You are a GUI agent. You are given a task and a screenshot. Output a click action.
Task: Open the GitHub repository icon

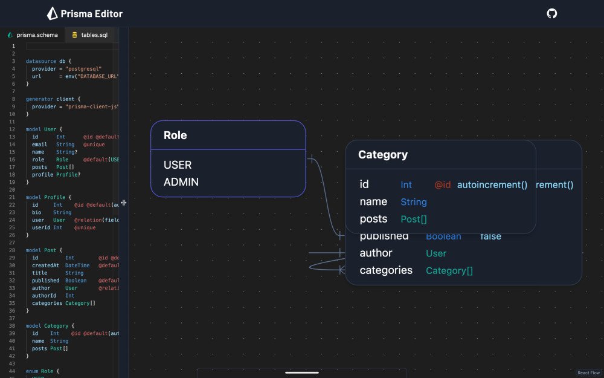[x=551, y=13]
